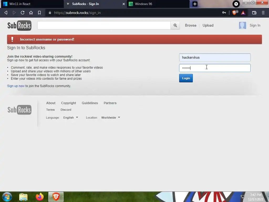Click the user avatar beside Sign In
This screenshot has width=269, height=202.
(x=242, y=26)
